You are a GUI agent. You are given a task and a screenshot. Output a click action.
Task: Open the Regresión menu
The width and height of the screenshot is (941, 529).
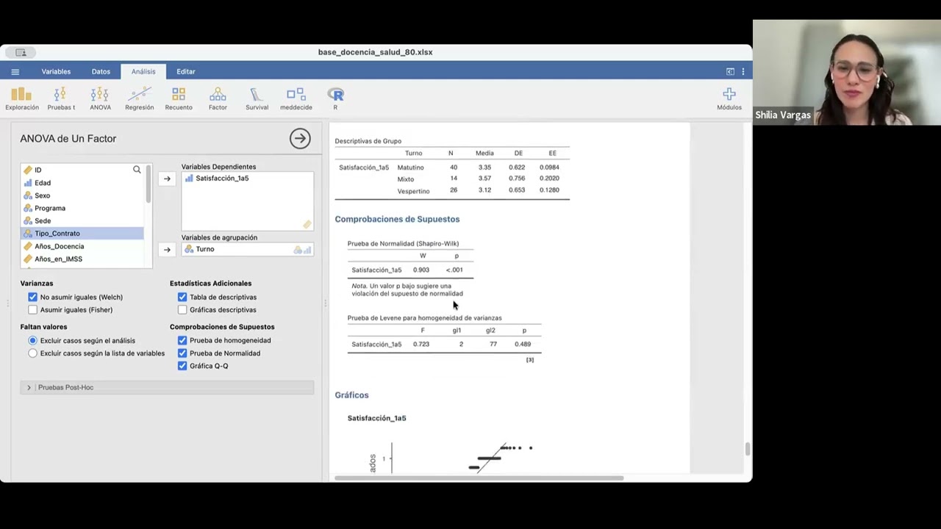[x=139, y=98]
